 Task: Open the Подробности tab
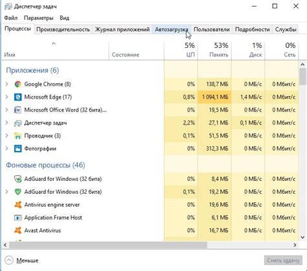click(x=252, y=29)
